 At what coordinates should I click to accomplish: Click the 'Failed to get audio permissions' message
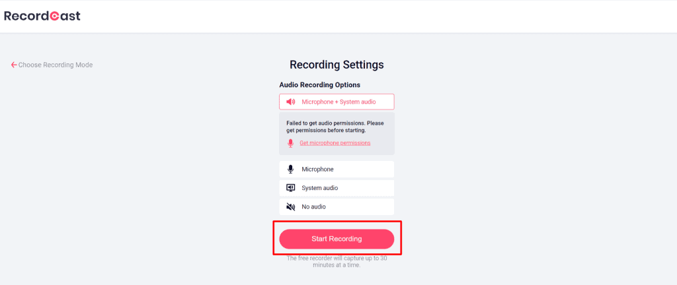click(335, 126)
